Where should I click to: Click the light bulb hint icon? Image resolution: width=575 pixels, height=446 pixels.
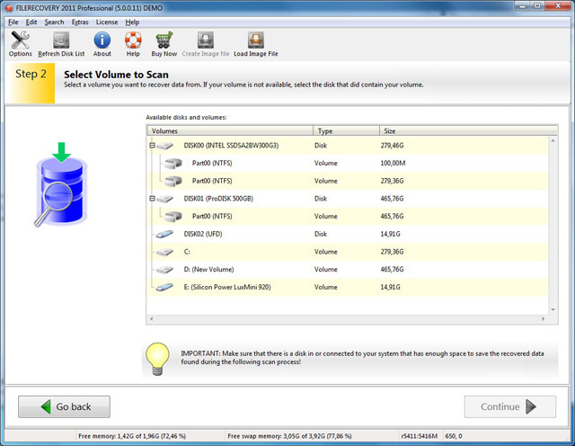point(158,360)
